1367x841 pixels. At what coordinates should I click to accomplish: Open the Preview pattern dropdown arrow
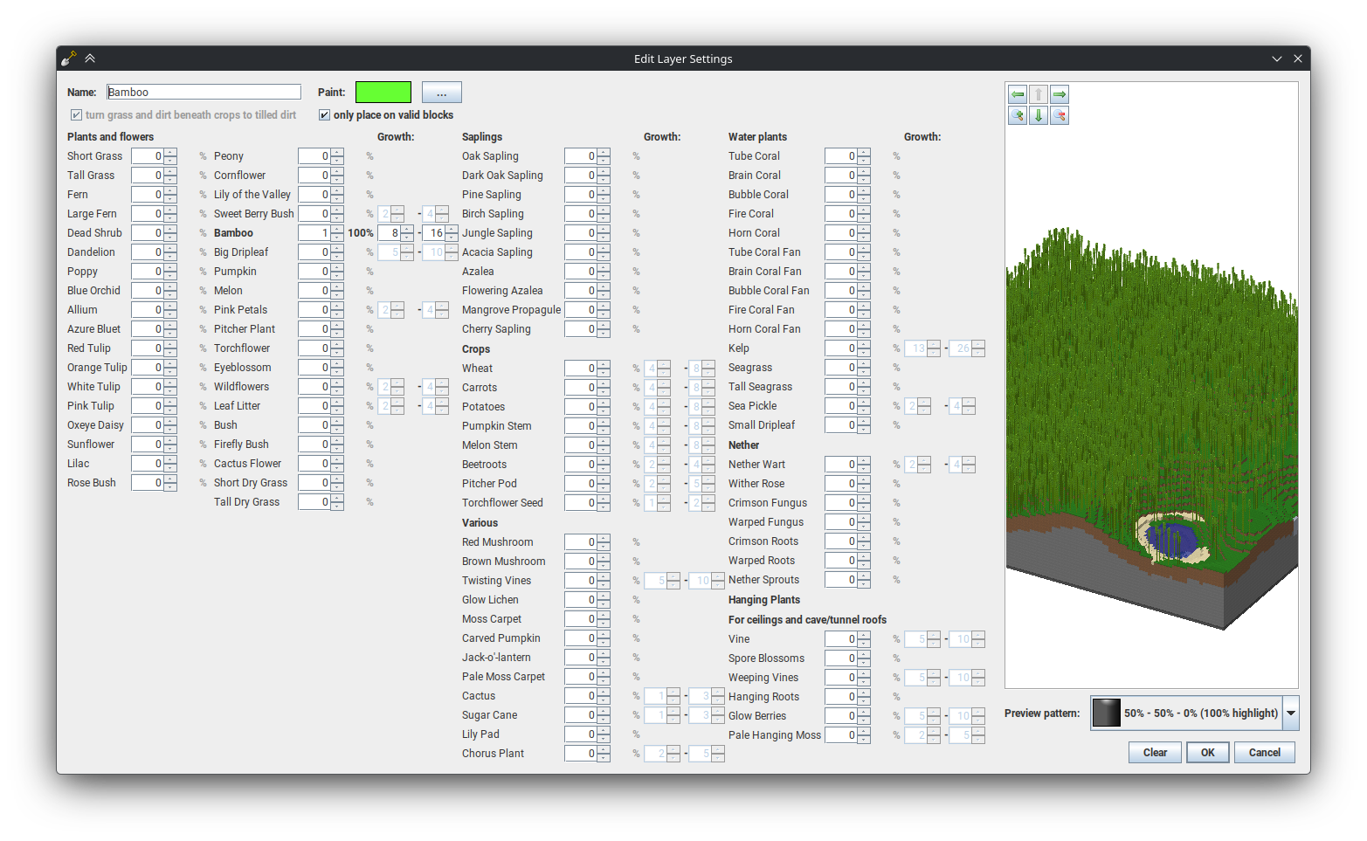[1290, 713]
